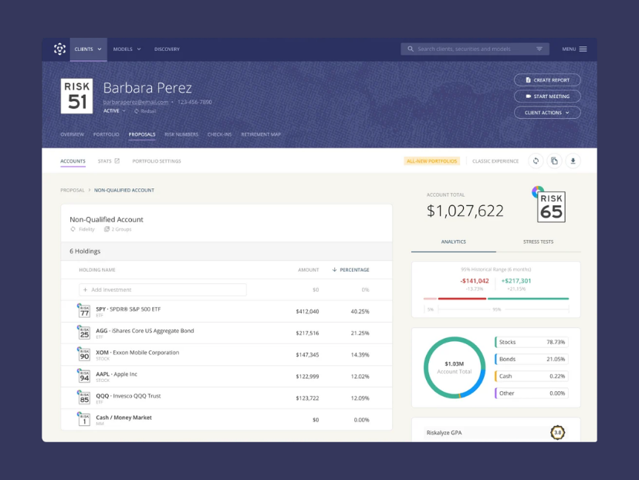Click the Create Report button

tap(547, 79)
